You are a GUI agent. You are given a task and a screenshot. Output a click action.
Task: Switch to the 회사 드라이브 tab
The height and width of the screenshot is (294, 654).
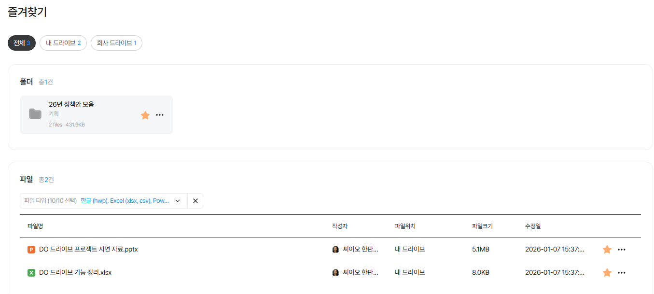click(x=116, y=43)
